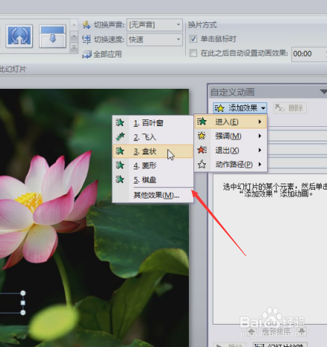Expand the 动作路径 submenu arrow
Screen dimensions: 327x347
coord(260,164)
